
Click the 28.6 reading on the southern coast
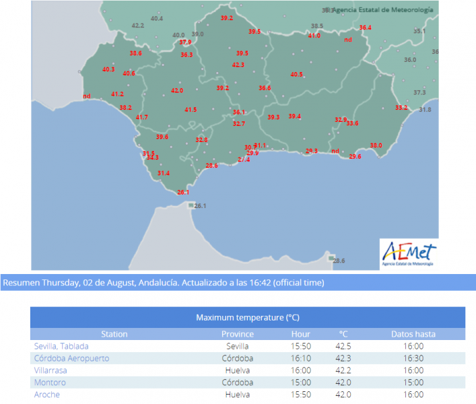[211, 166]
